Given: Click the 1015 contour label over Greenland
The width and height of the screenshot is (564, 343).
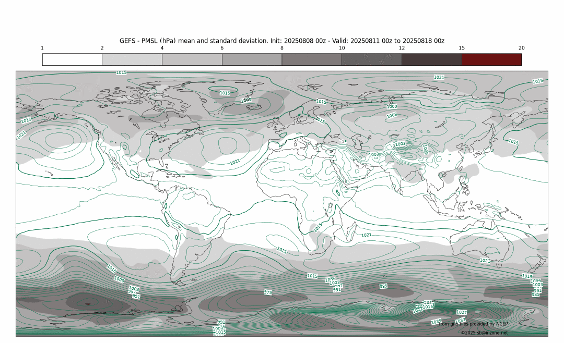Looking at the screenshot, I should click(225, 93).
